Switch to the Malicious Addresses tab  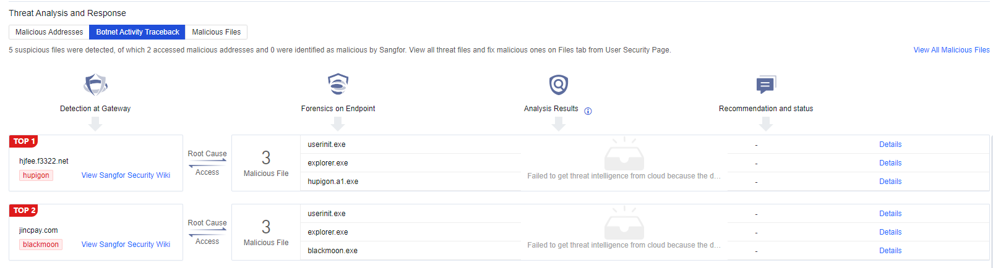pyautogui.click(x=49, y=32)
